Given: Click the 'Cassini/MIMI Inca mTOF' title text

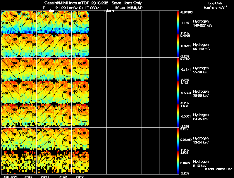Looking at the screenshot, I should pyautogui.click(x=67, y=3).
